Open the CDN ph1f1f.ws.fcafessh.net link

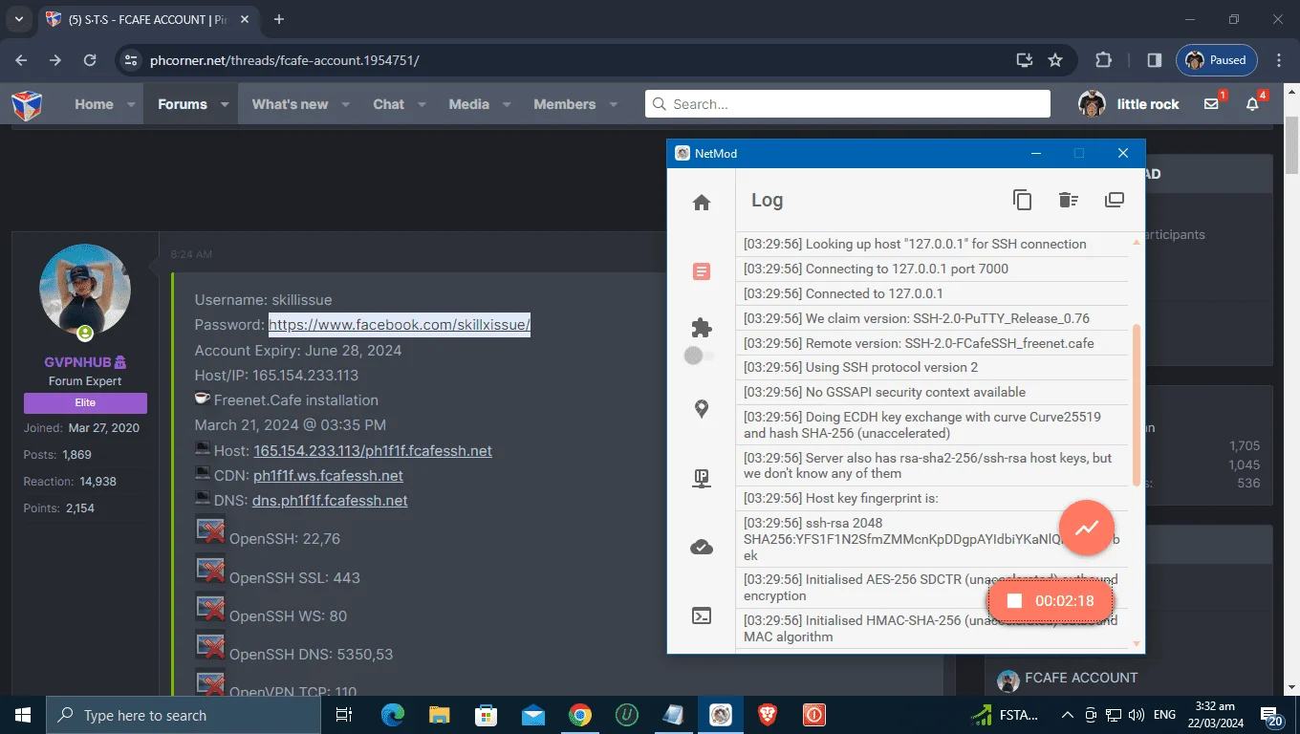click(328, 475)
